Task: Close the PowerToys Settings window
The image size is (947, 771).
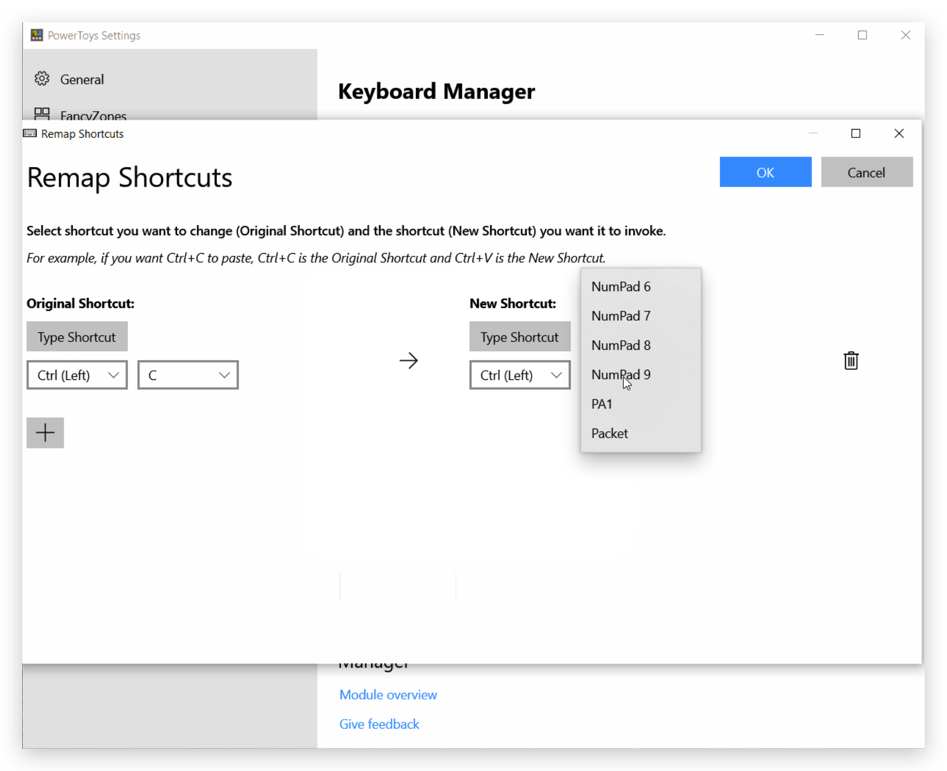Action: 906,35
